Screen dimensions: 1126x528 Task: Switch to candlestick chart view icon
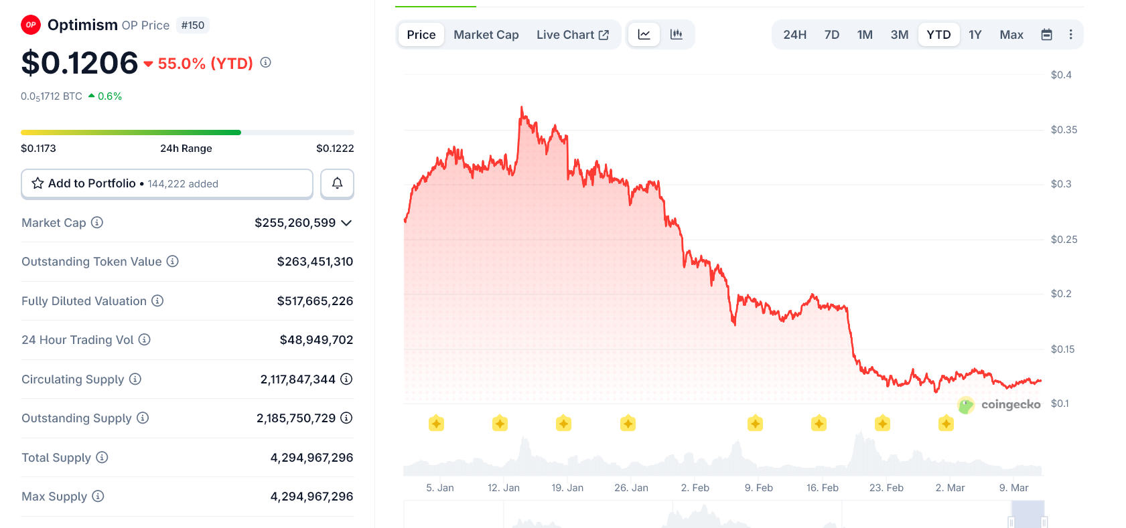(677, 35)
